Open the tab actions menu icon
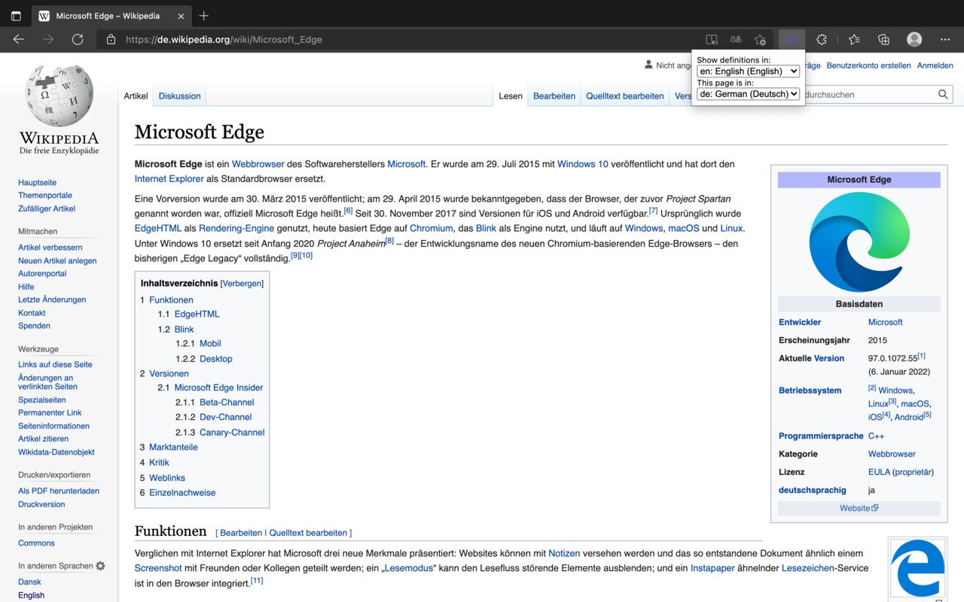This screenshot has width=964, height=602. click(x=16, y=16)
